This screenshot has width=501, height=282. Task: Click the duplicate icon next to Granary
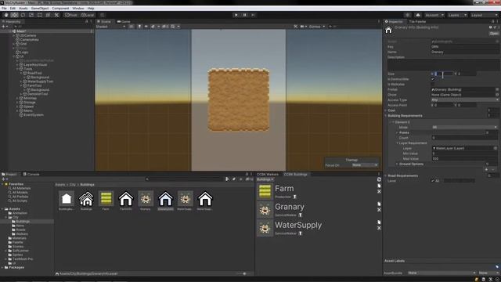pyautogui.click(x=379, y=204)
